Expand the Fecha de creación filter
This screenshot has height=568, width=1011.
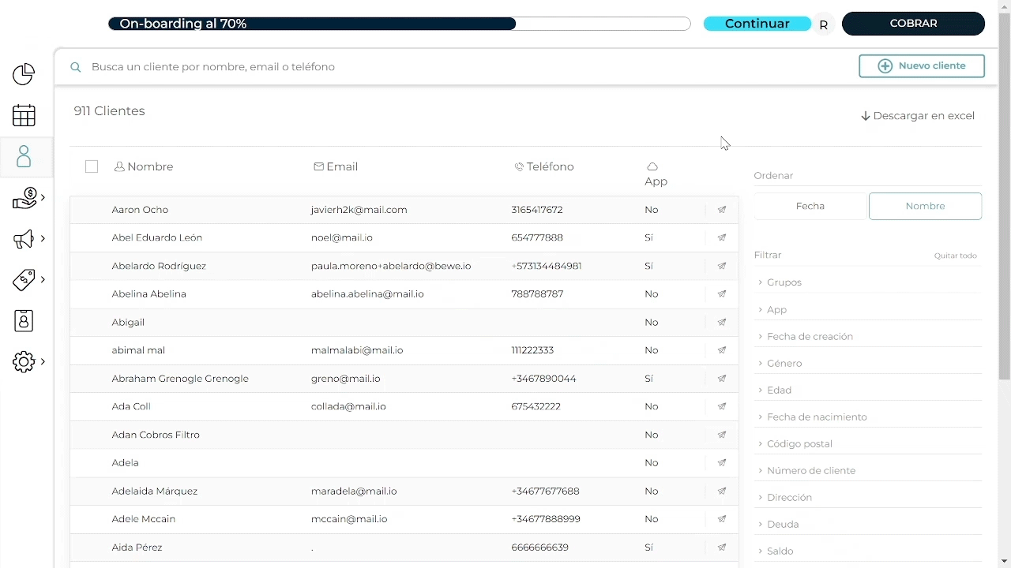867,337
